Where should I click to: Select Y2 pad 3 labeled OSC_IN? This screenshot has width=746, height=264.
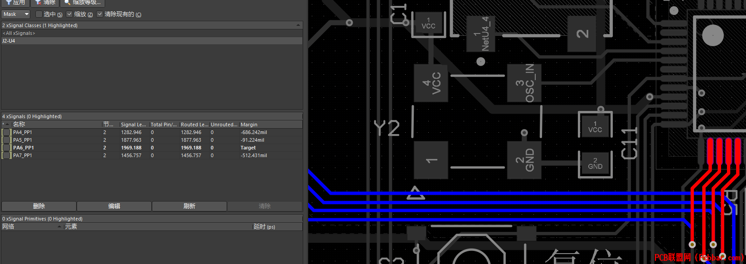524,83
